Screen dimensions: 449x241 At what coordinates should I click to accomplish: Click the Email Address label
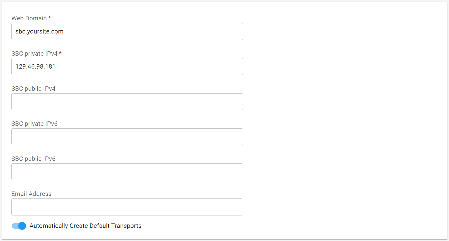(x=31, y=194)
